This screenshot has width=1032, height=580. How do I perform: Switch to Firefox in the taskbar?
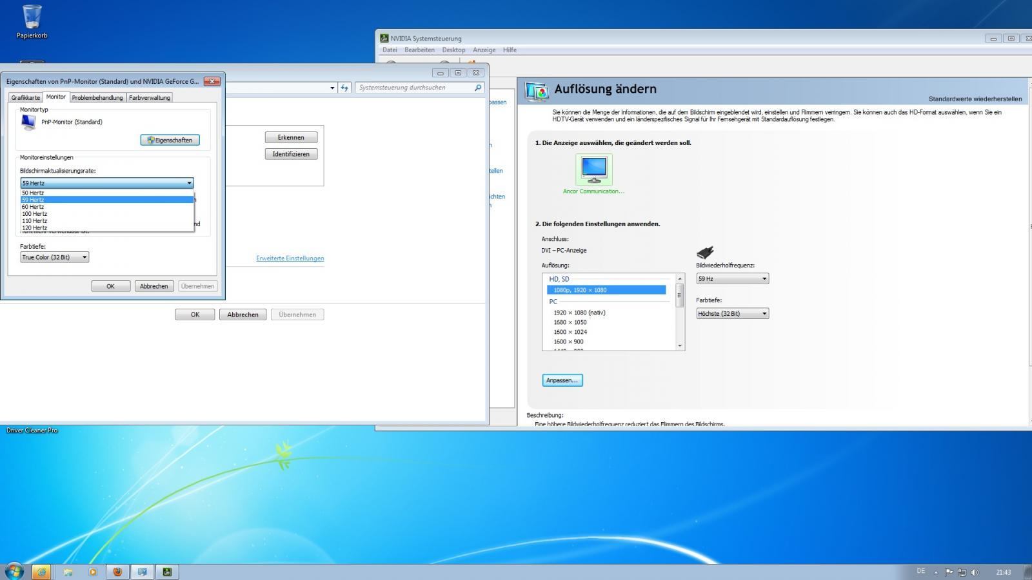tap(117, 572)
